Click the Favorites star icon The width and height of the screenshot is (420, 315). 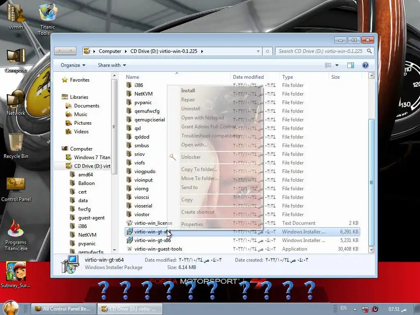pos(64,80)
